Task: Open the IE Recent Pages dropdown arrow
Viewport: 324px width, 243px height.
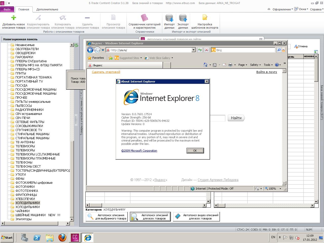Action: [103, 50]
